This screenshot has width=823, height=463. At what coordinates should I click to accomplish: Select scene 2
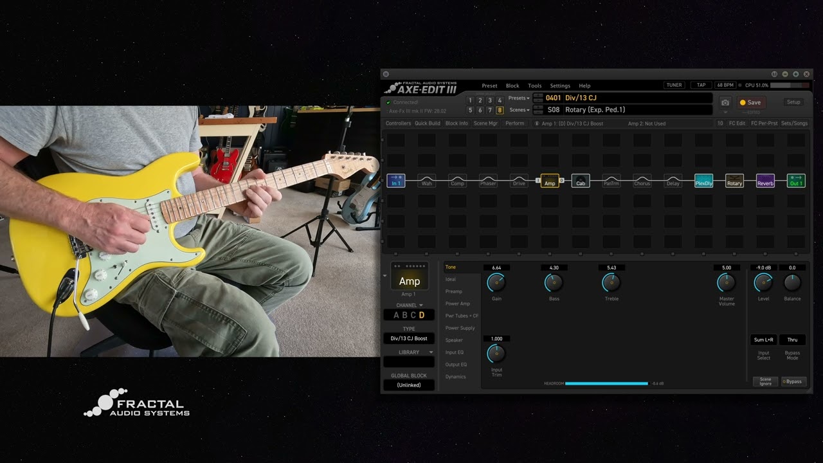[x=480, y=100]
